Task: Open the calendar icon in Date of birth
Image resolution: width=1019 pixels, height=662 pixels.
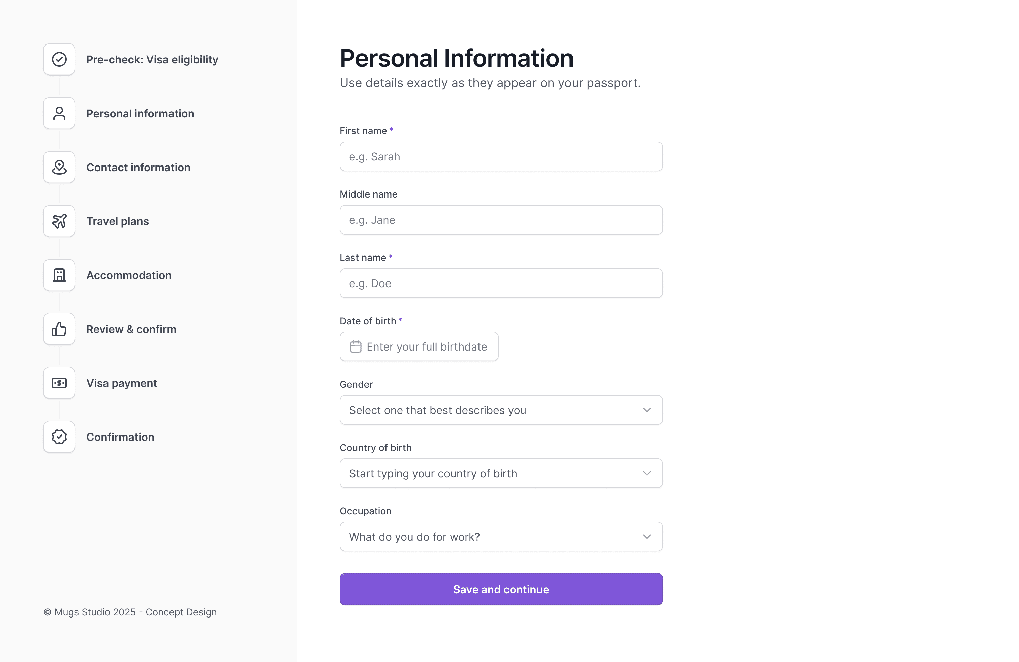Action: pos(356,347)
